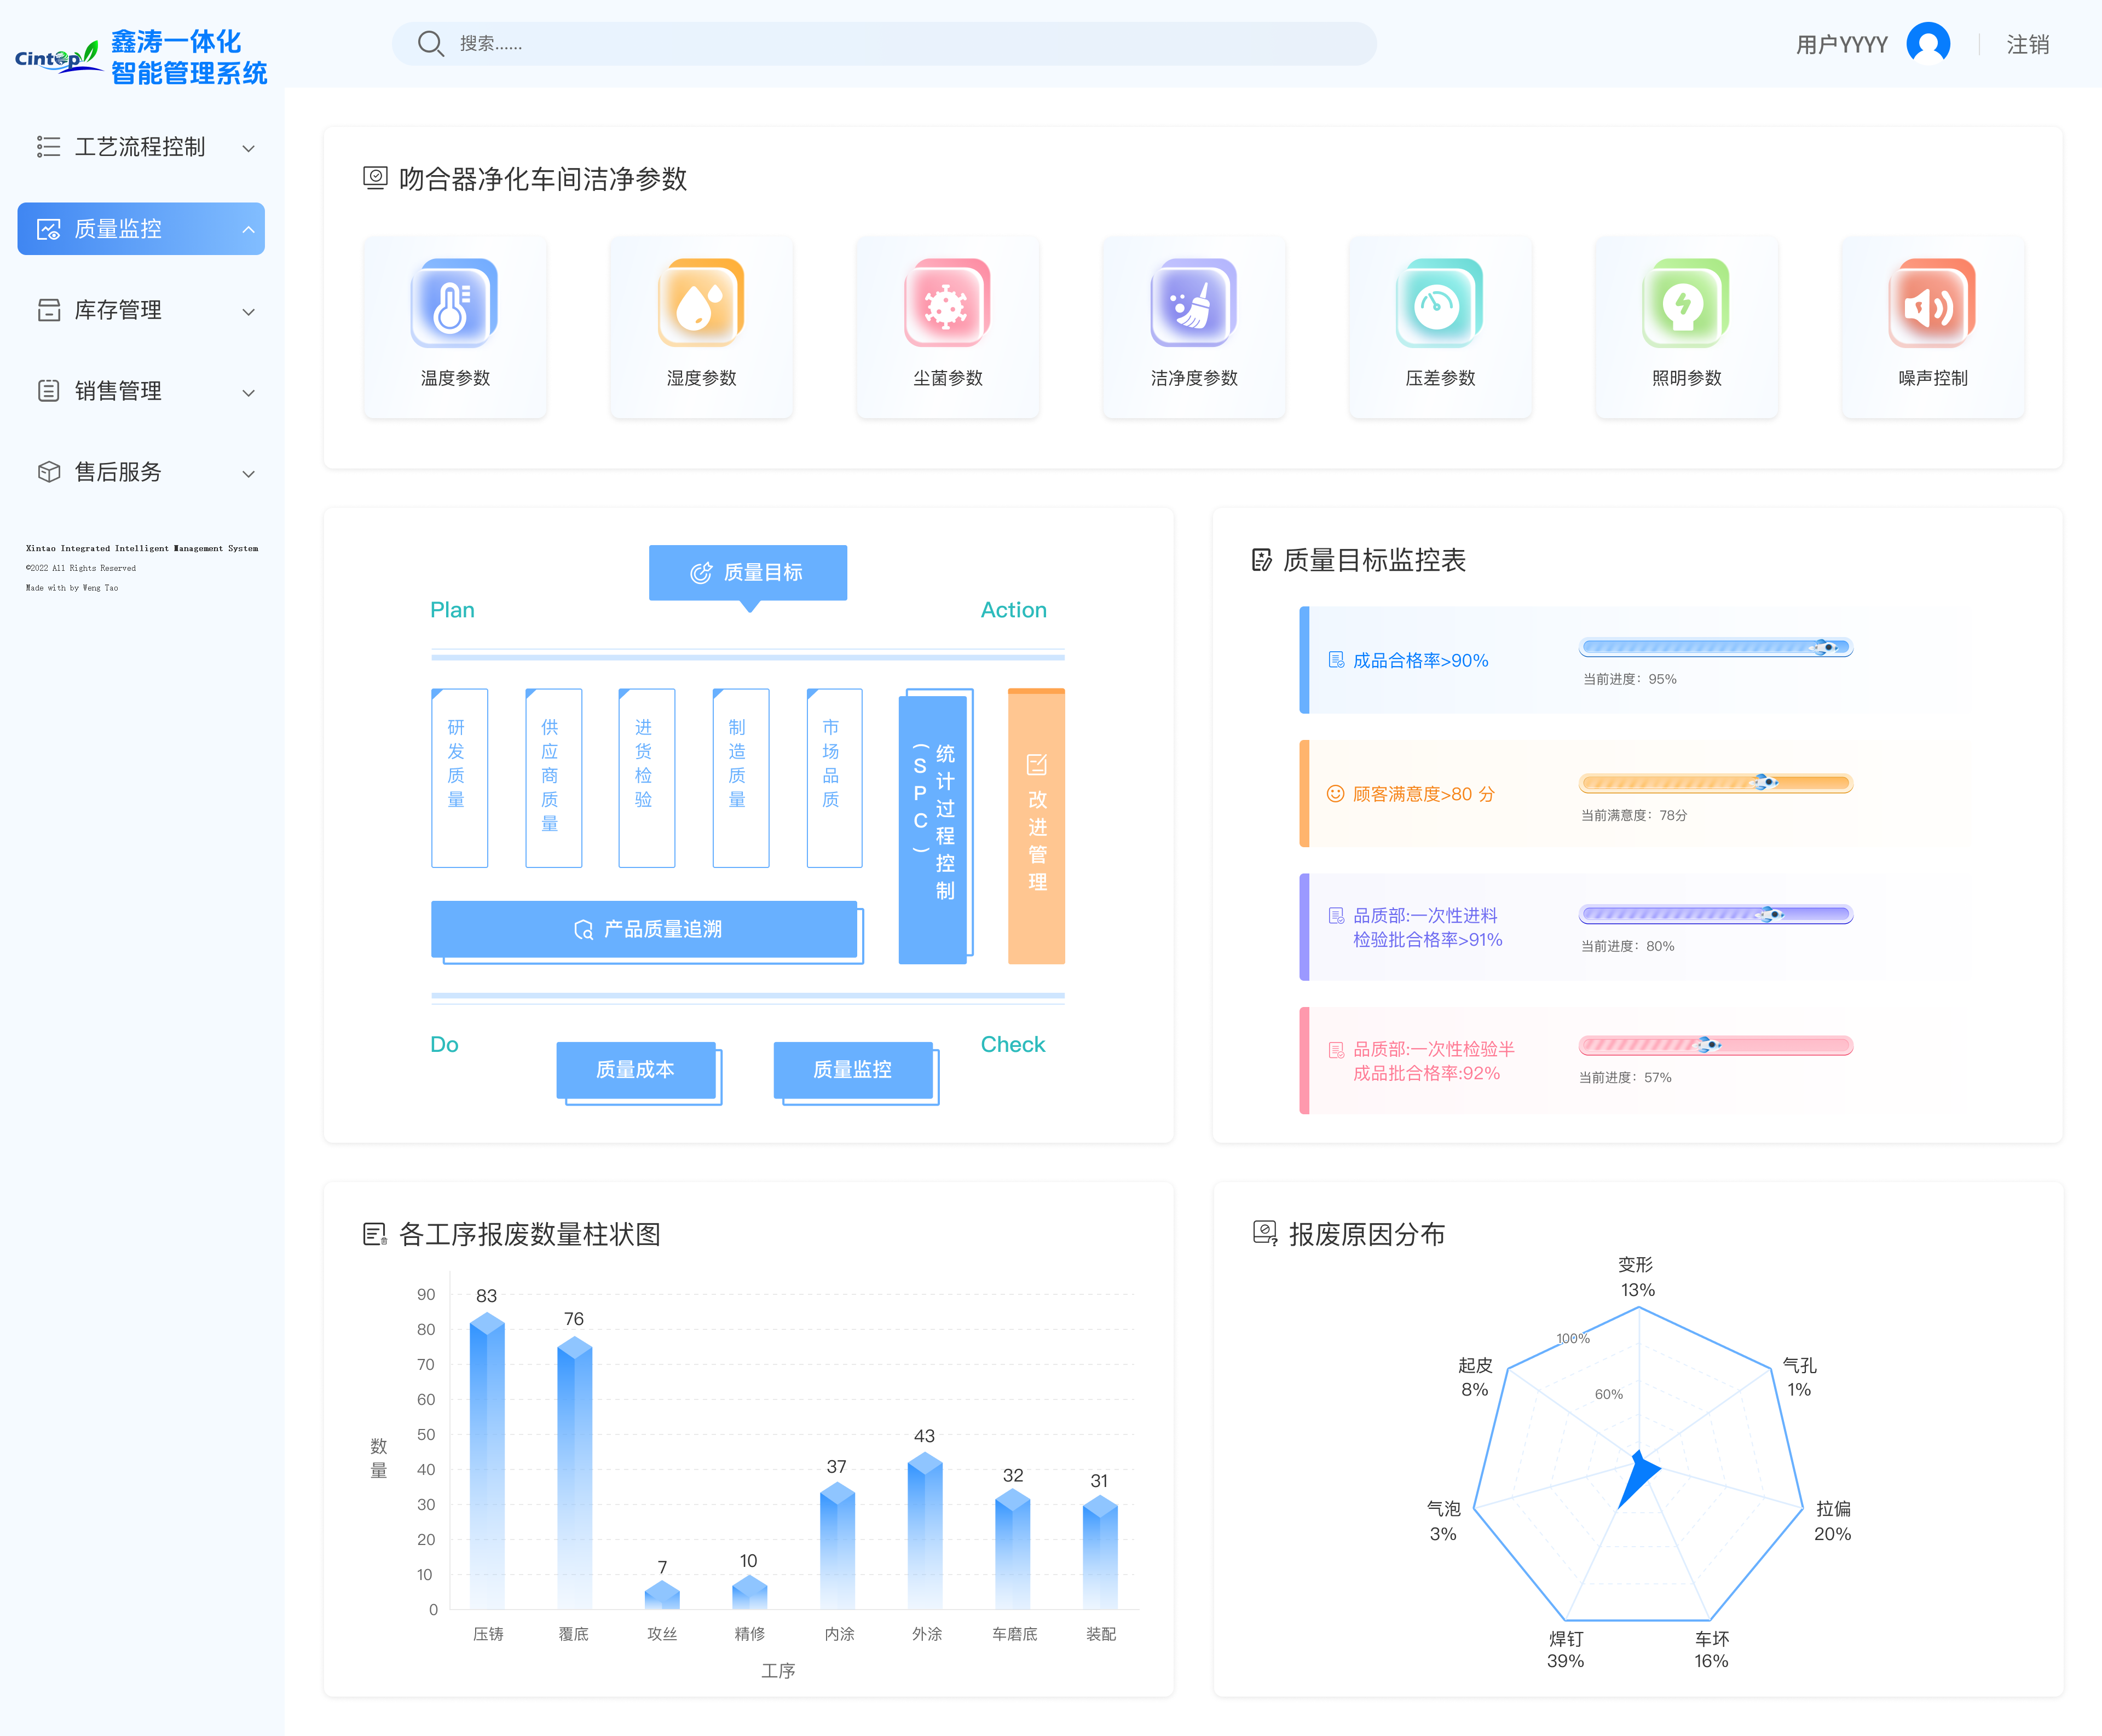Select 质量监控 in the sidebar

pyautogui.click(x=141, y=229)
